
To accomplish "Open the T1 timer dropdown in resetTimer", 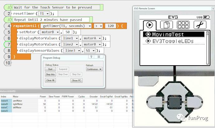I will pyautogui.click(x=44, y=14).
